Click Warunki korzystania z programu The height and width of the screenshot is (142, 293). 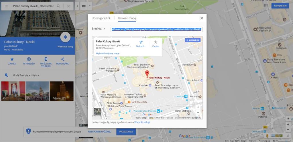tap(188, 118)
